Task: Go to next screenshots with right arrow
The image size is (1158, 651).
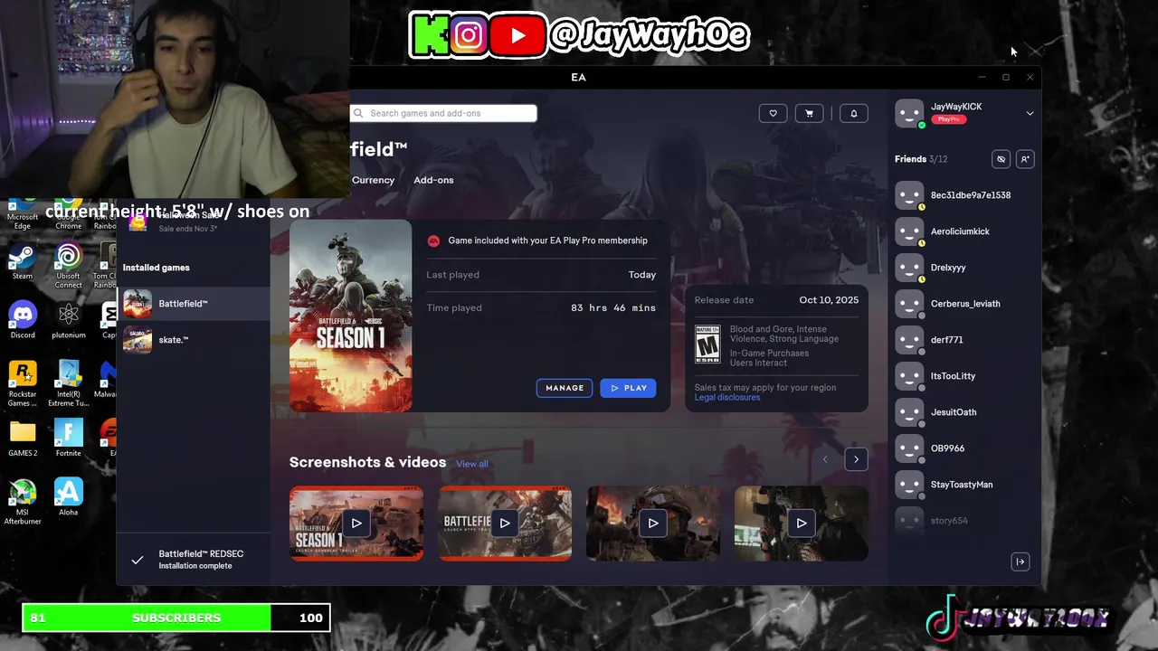Action: coord(856,459)
